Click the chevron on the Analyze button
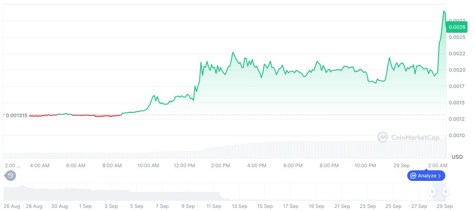The width and height of the screenshot is (475, 211). pyautogui.click(x=440, y=176)
